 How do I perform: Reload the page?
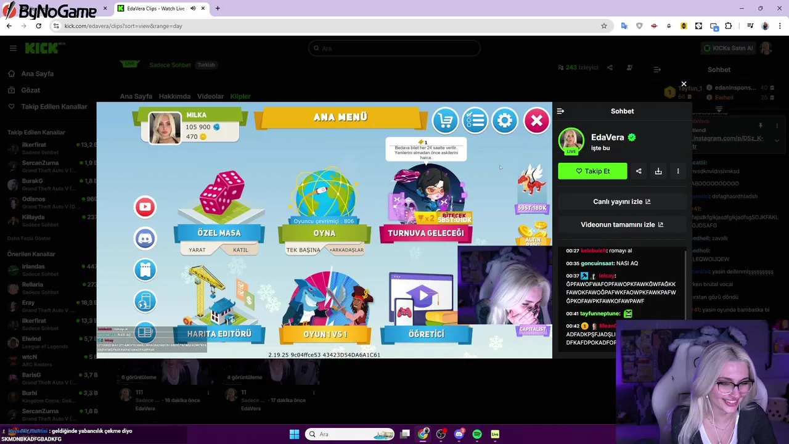pos(38,26)
